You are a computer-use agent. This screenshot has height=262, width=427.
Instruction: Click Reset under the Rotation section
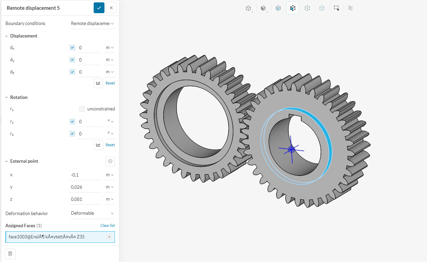click(110, 145)
